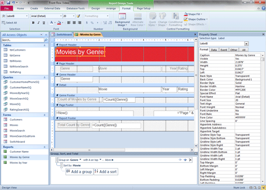The image size is (266, 190).
Task: Collapse the Queries group in navigation pane
Action: [45, 78]
